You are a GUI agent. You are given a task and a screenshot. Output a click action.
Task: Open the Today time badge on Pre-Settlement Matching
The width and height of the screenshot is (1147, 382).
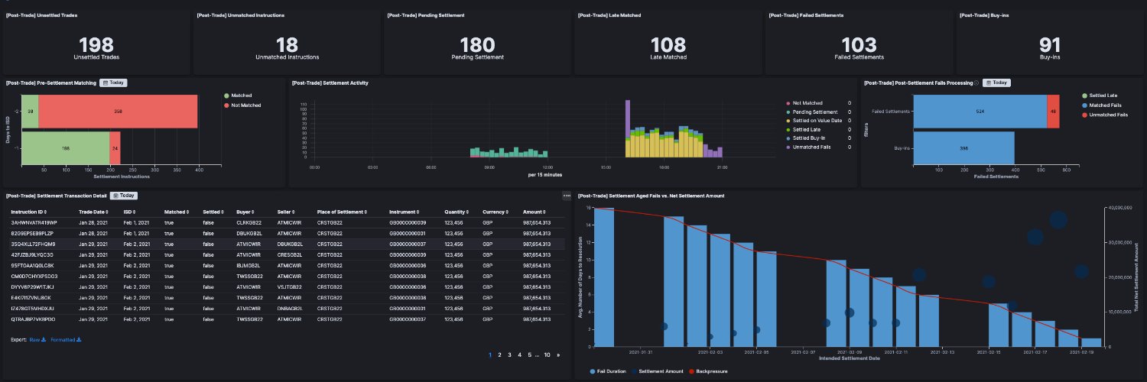113,83
